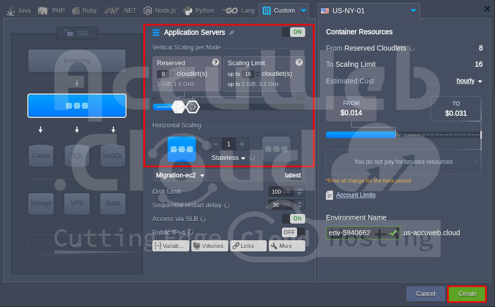Open the hourly cost period dropdown
The width and height of the screenshot is (495, 307).
(x=469, y=81)
